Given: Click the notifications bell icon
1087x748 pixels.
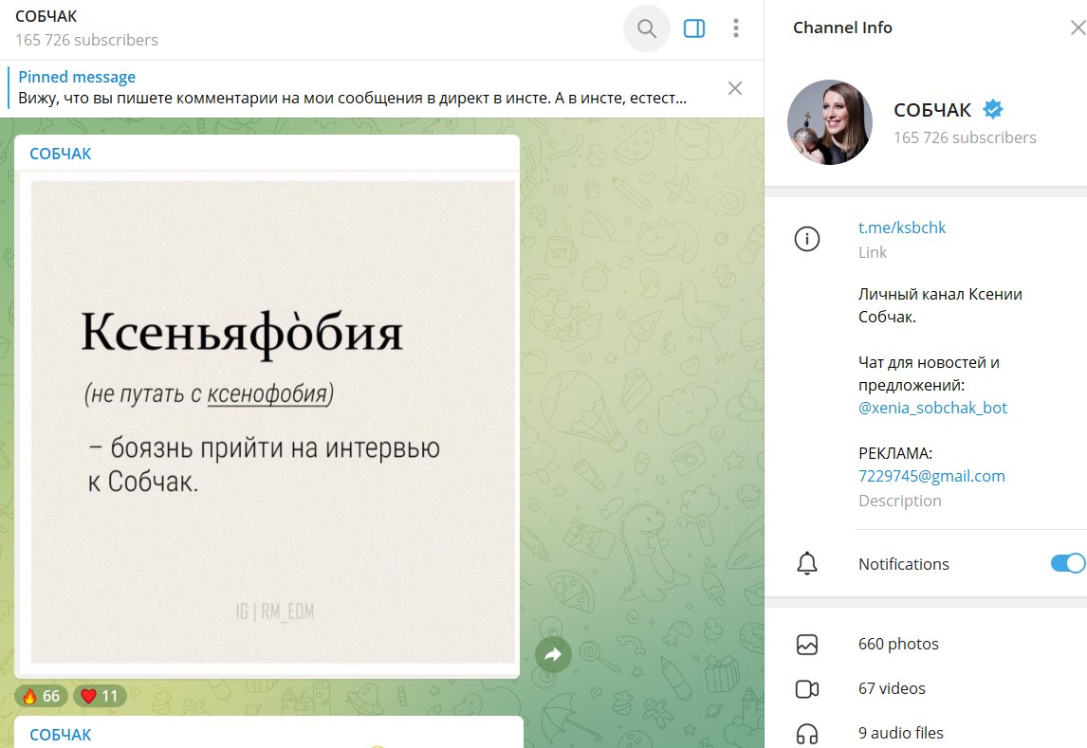Looking at the screenshot, I should click(x=807, y=563).
